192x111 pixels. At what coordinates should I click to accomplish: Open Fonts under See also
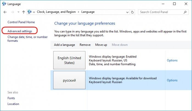11,98
